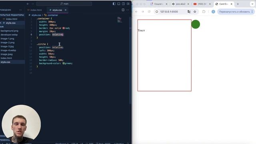Click the editor vertical scrollbar

130,60
